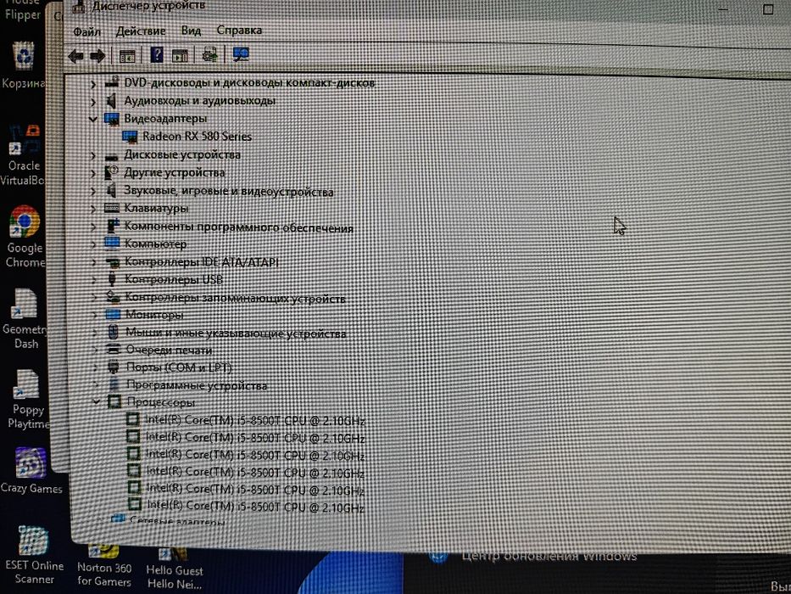
Task: Click the Мониторы monitor icon
Action: tap(113, 314)
